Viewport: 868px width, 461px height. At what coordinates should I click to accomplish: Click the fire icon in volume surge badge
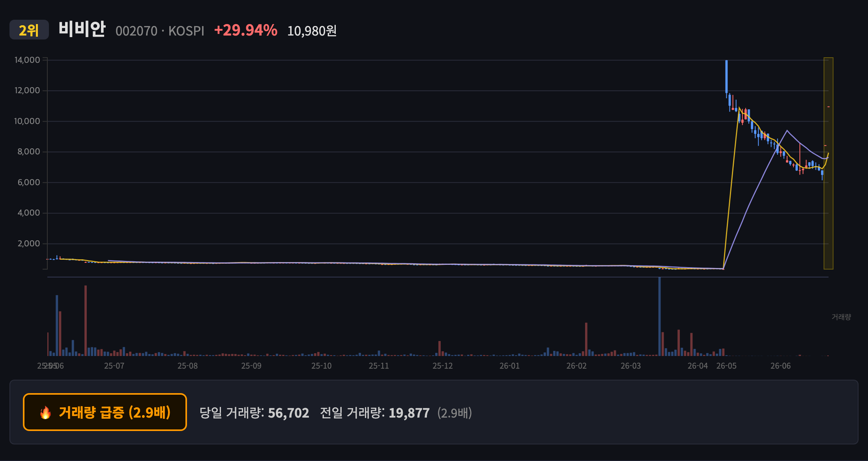[45, 412]
